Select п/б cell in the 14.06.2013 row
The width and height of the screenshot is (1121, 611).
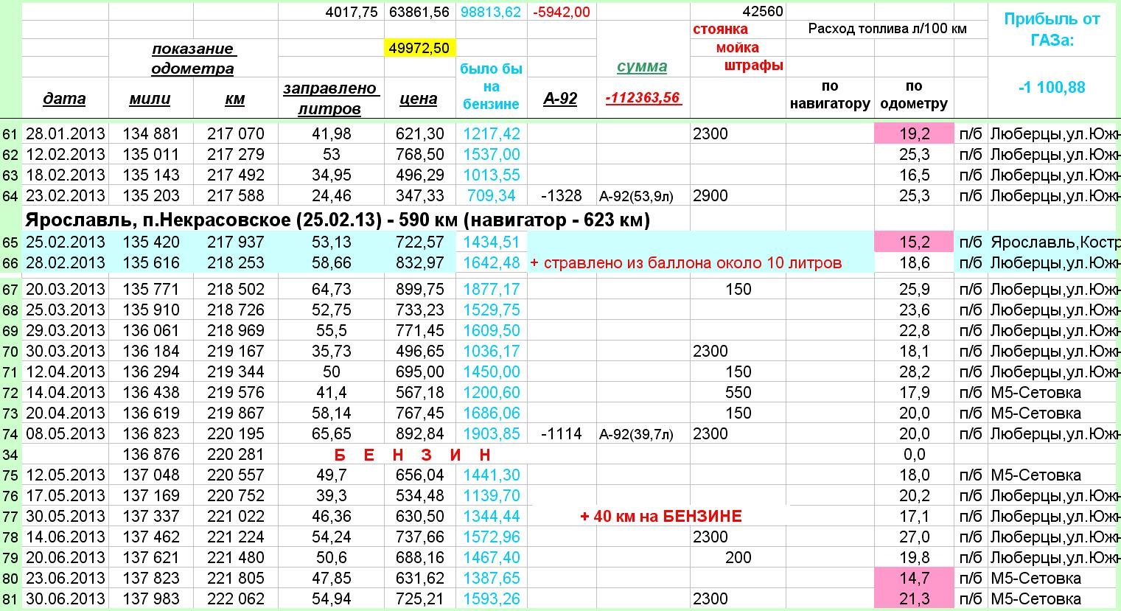(x=971, y=537)
